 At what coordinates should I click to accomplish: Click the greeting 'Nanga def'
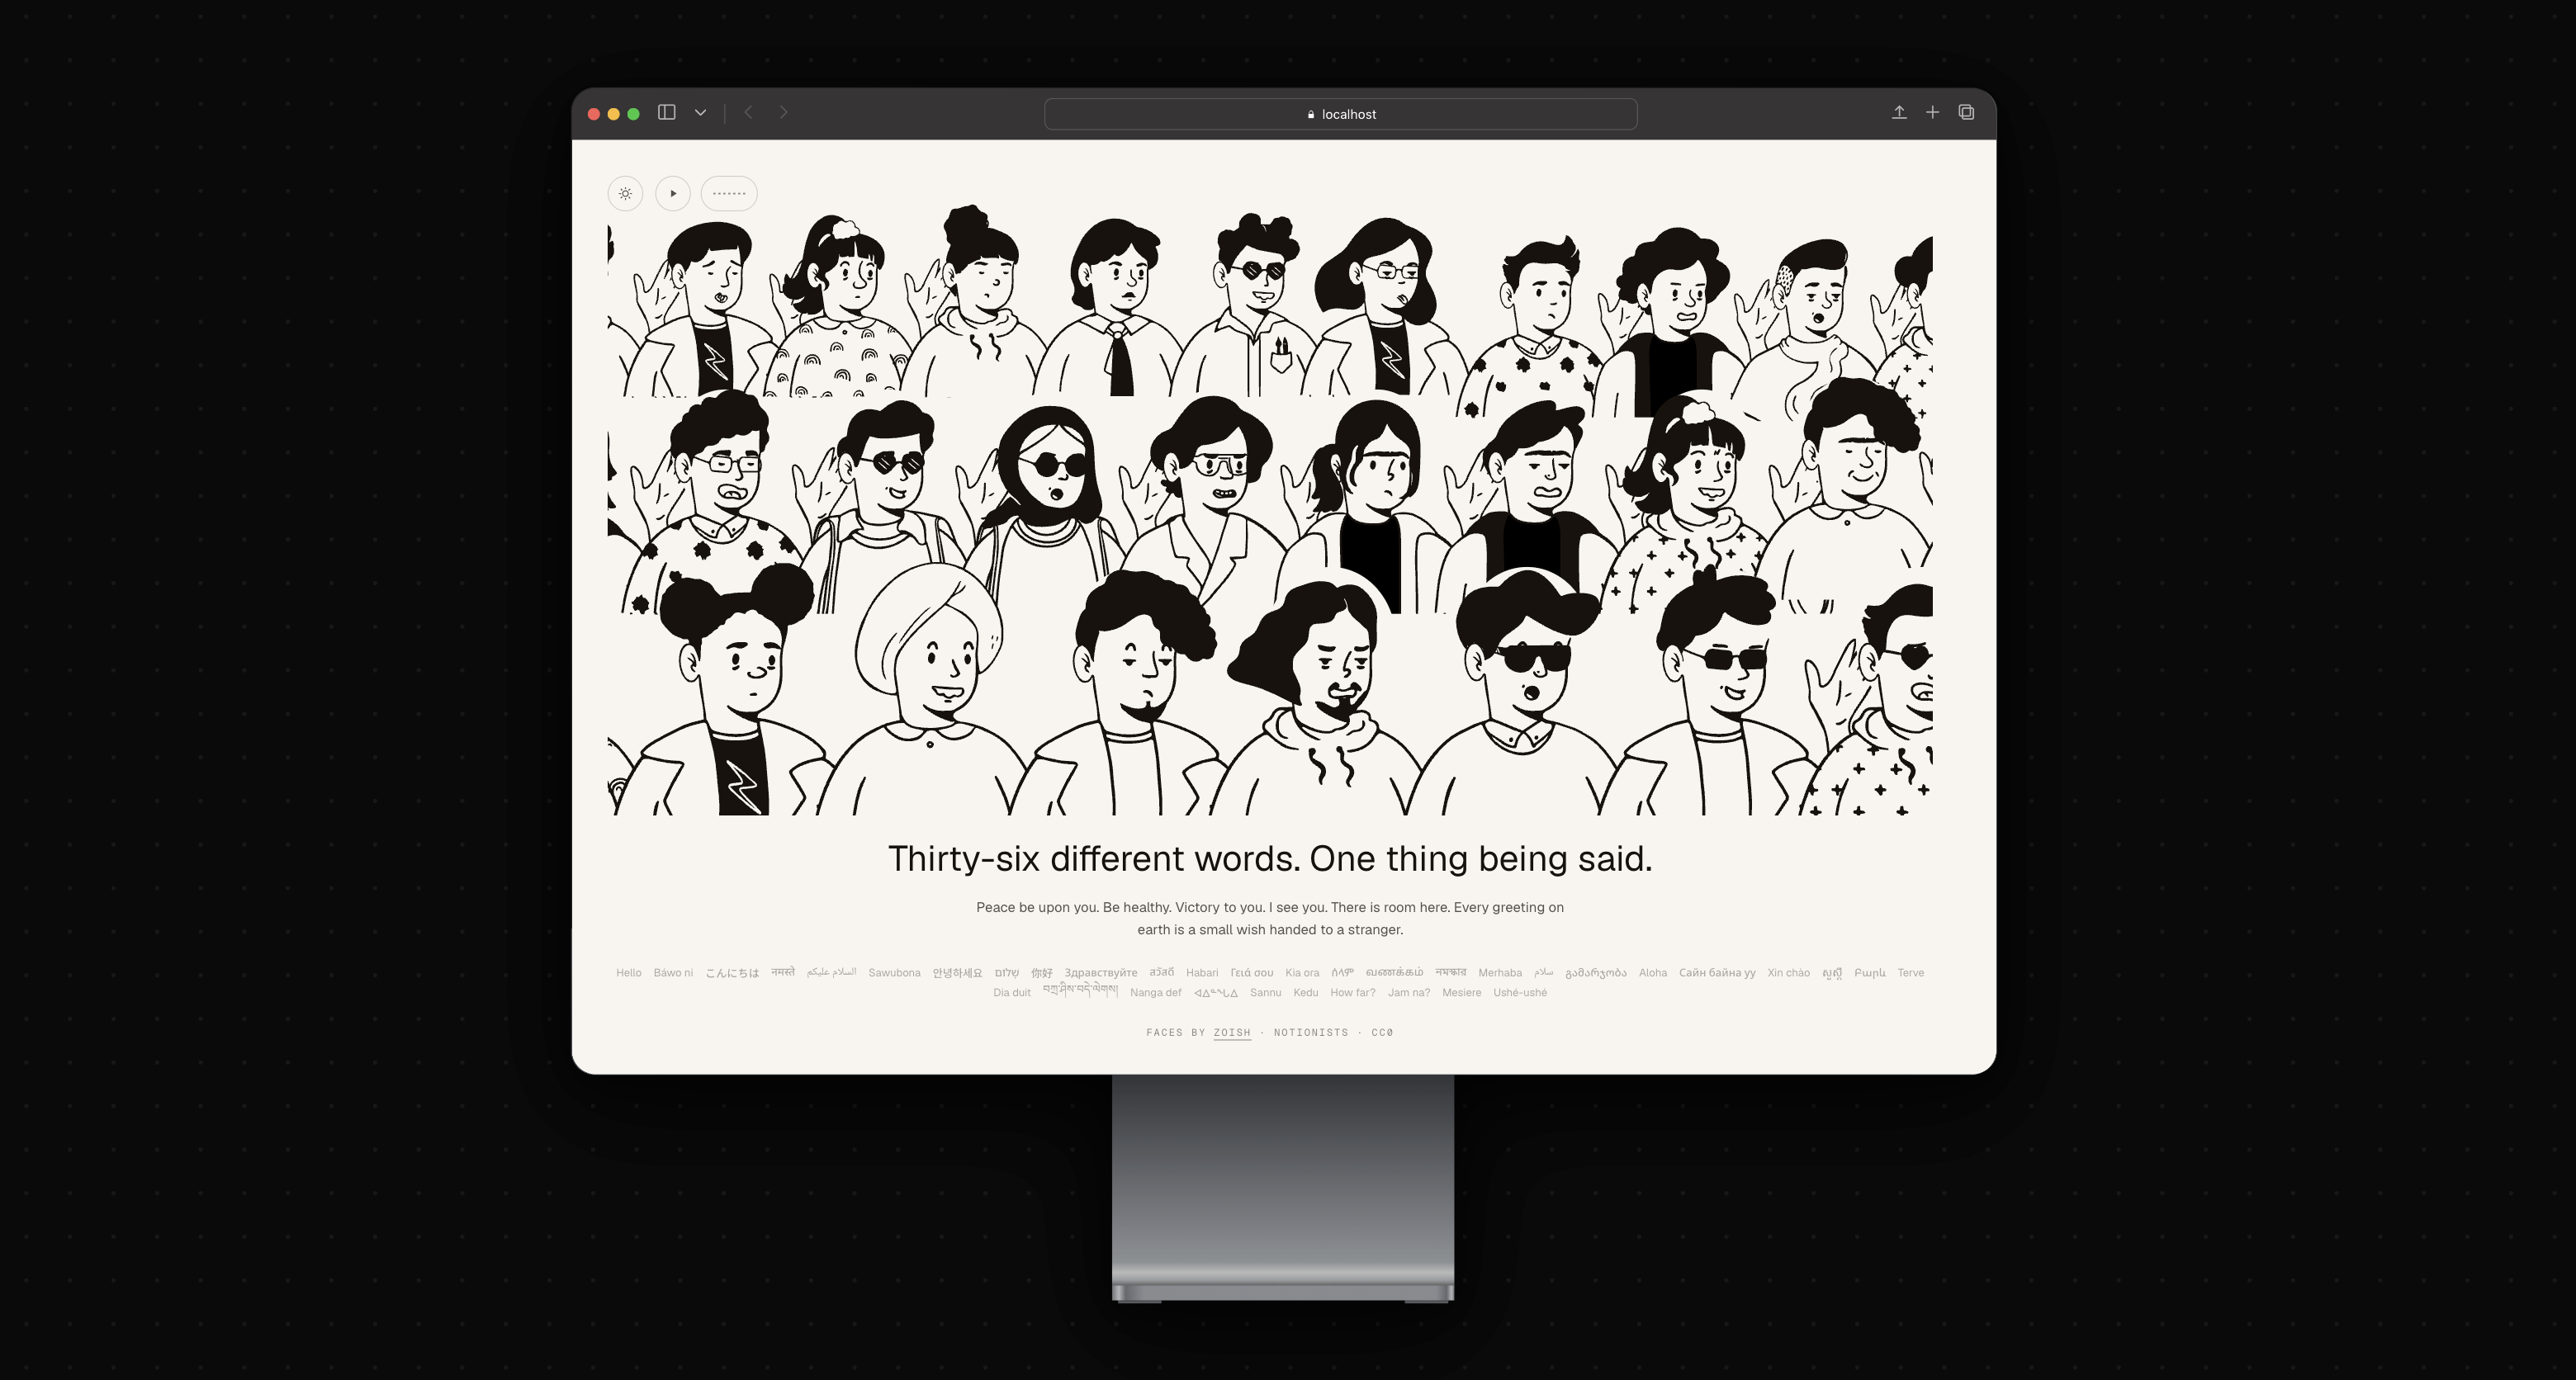point(1155,993)
